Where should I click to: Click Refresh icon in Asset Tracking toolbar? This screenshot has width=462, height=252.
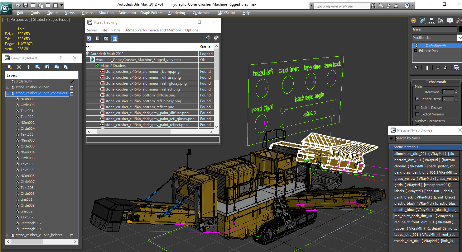pyautogui.click(x=89, y=39)
